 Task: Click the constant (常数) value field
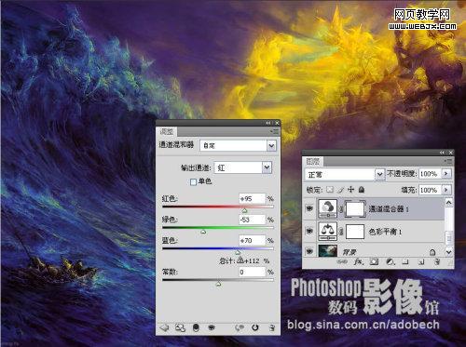tap(253, 272)
